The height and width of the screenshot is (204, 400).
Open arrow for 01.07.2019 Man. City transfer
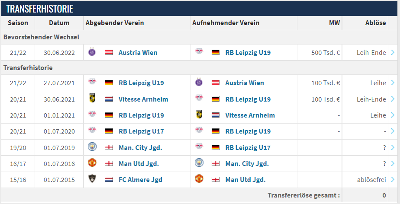point(393,147)
